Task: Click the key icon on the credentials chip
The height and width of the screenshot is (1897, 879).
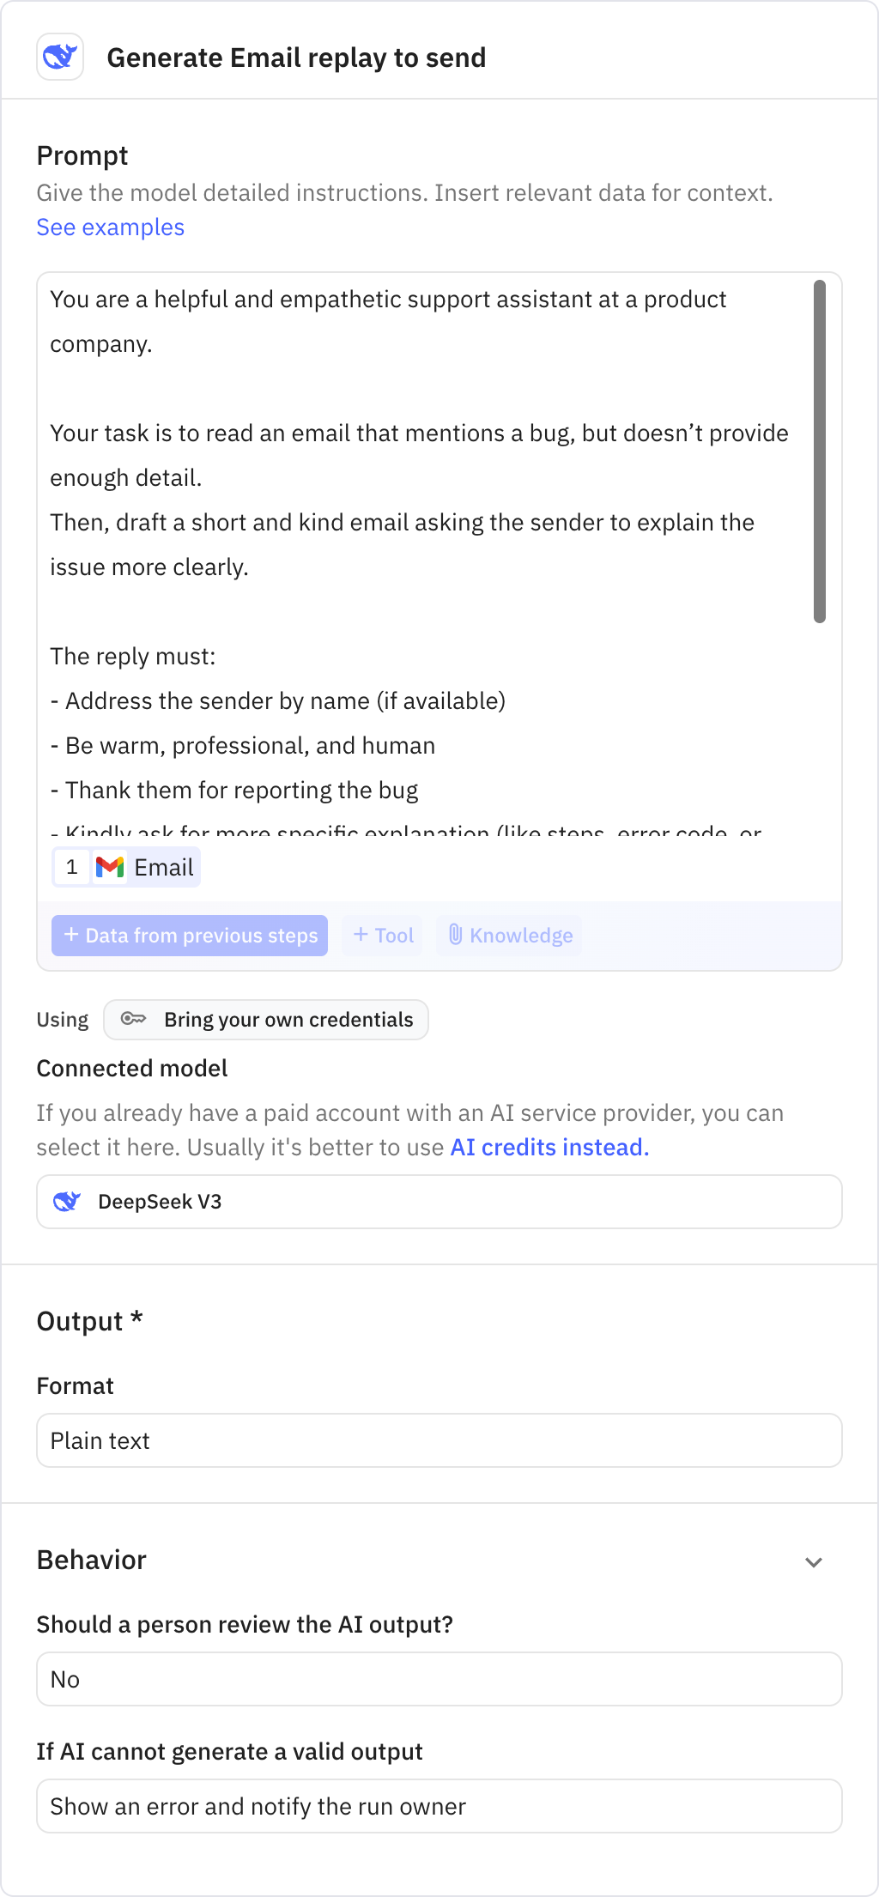Action: tap(135, 1019)
